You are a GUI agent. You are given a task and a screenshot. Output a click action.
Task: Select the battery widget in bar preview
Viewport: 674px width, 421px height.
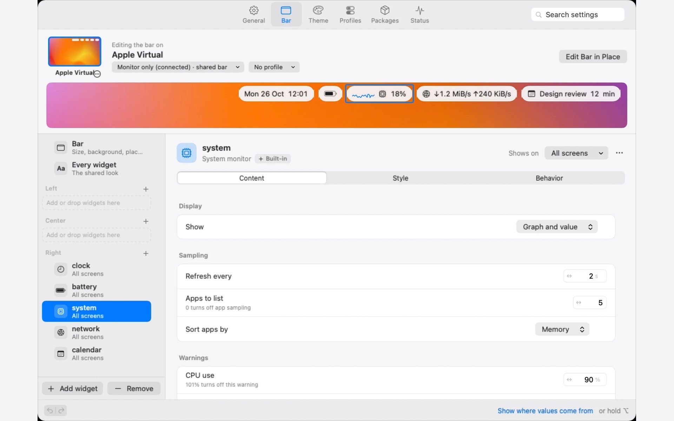tap(330, 94)
